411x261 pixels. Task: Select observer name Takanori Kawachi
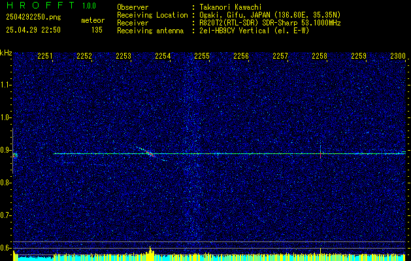point(231,7)
